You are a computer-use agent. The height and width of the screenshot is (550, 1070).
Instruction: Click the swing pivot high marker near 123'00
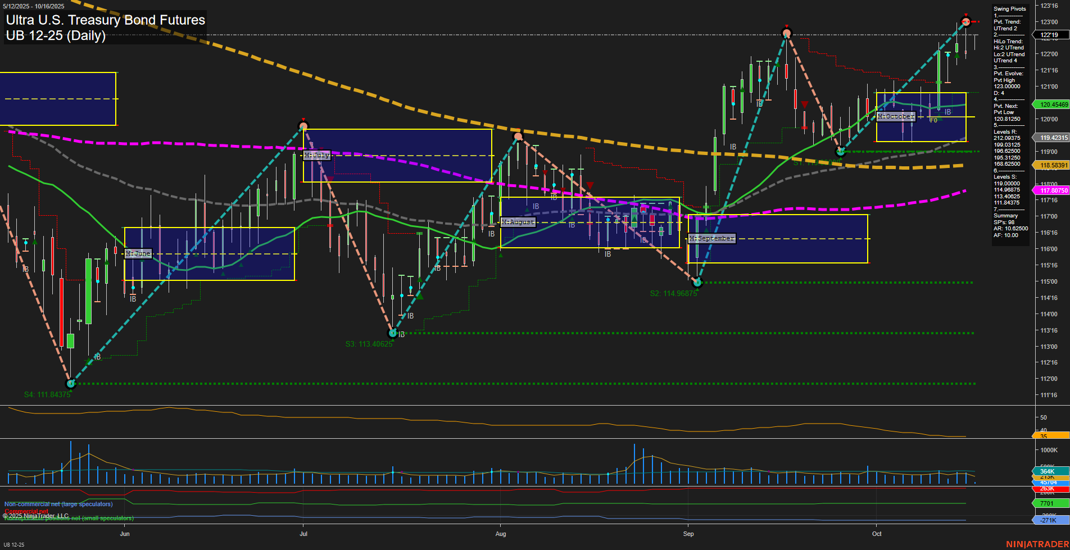pos(965,22)
